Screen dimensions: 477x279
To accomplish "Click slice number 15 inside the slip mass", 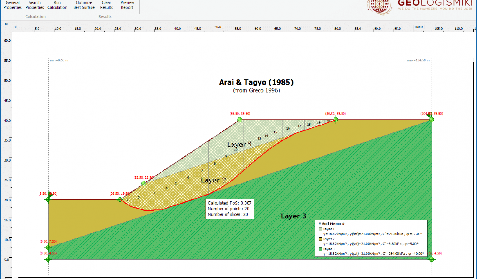I will pos(275,132).
